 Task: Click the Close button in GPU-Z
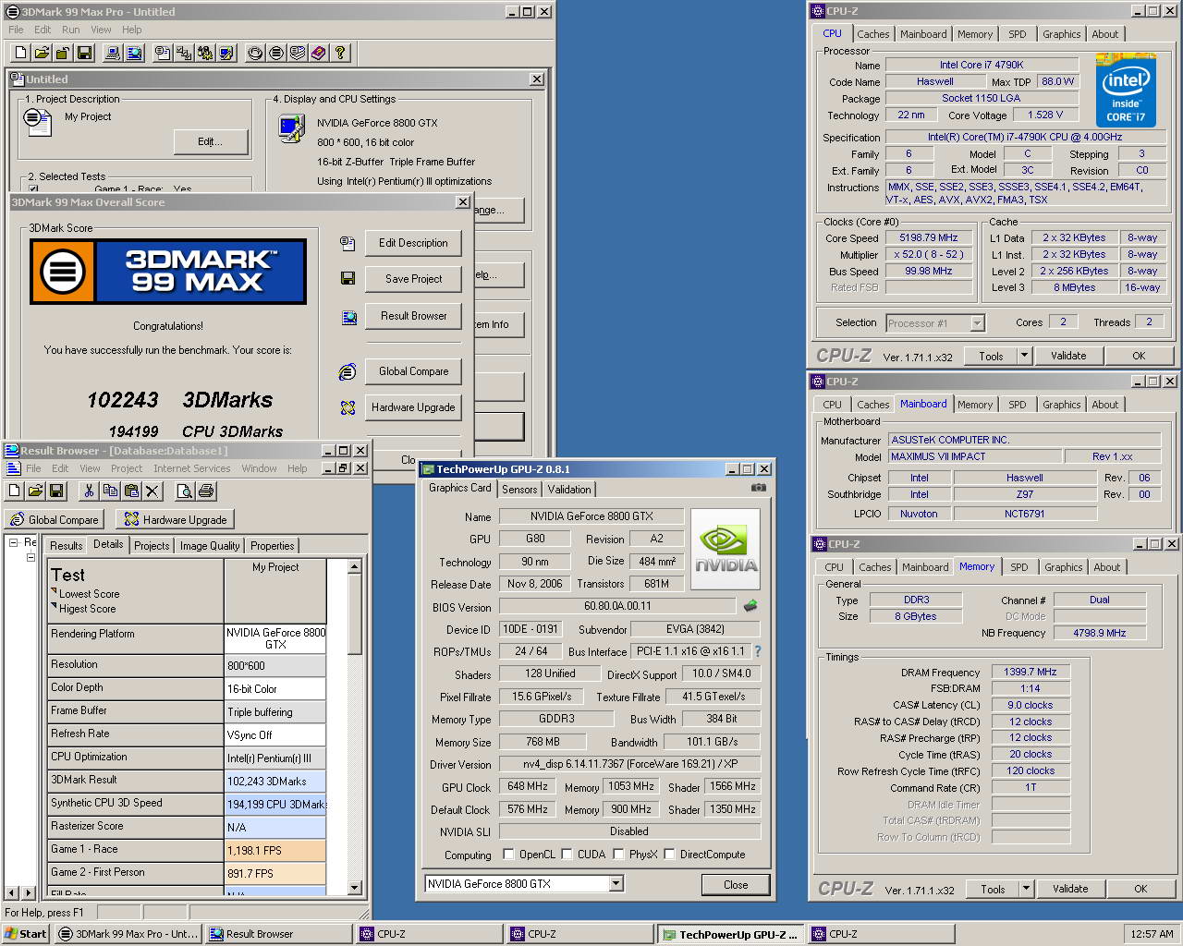pos(736,885)
